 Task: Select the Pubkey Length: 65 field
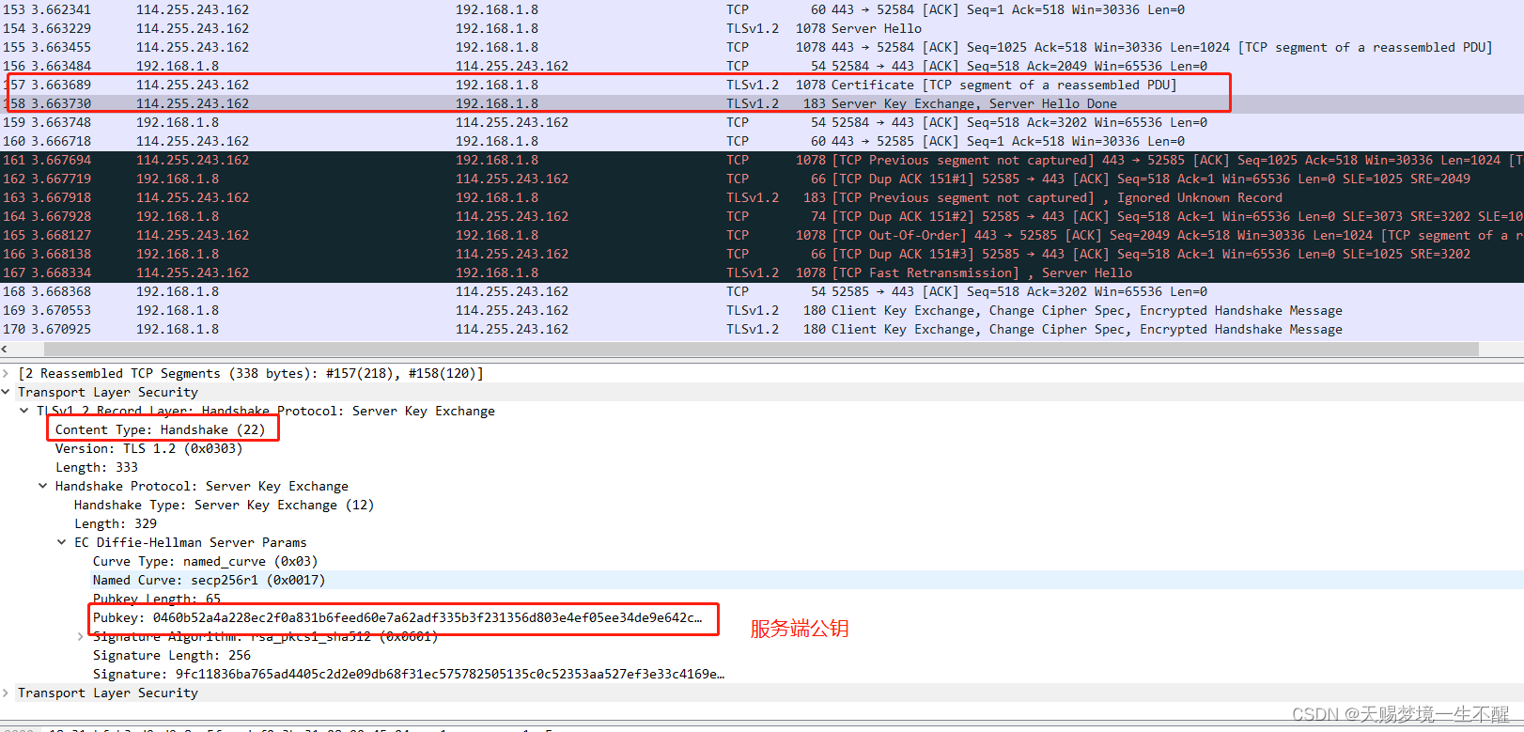tap(156, 599)
